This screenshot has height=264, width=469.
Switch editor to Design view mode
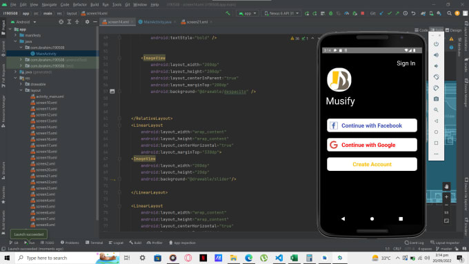point(453,30)
